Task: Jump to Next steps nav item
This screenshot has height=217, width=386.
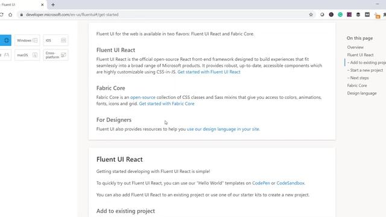Action: coord(358,78)
